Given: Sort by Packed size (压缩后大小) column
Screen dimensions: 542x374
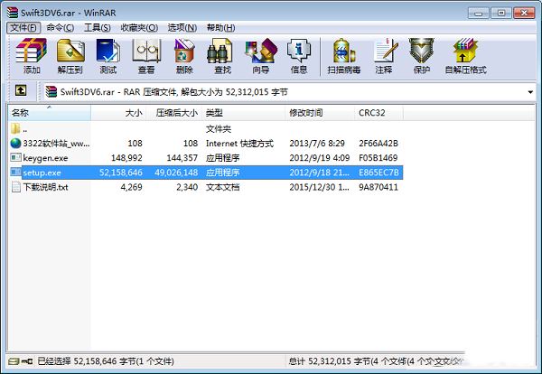Looking at the screenshot, I should pos(174,113).
